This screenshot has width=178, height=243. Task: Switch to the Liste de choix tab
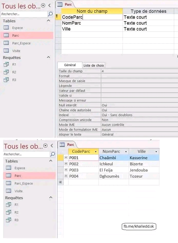tap(94, 65)
